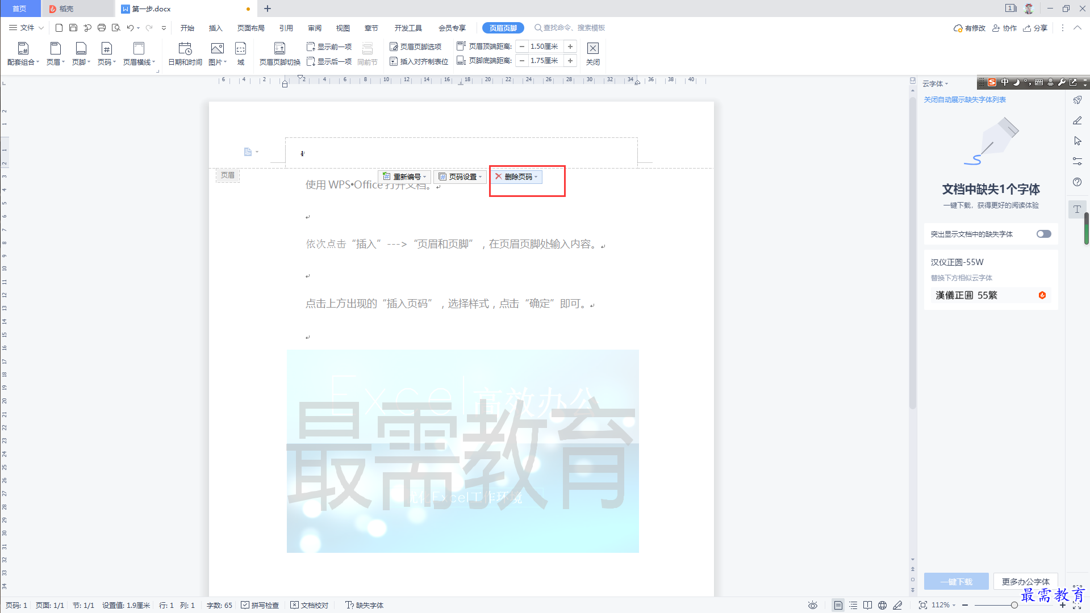Open the 页眉 header dropdown
This screenshot has width=1090, height=613.
click(56, 62)
